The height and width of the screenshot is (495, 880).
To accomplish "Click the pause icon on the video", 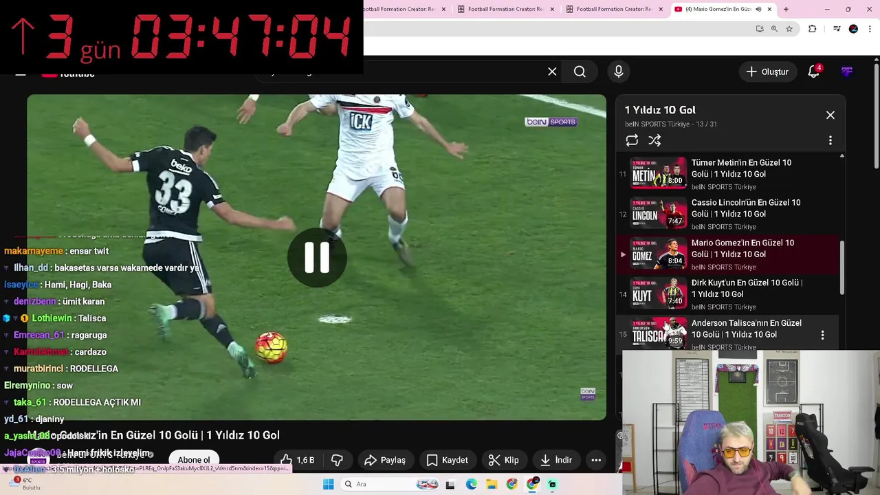I will click(317, 257).
